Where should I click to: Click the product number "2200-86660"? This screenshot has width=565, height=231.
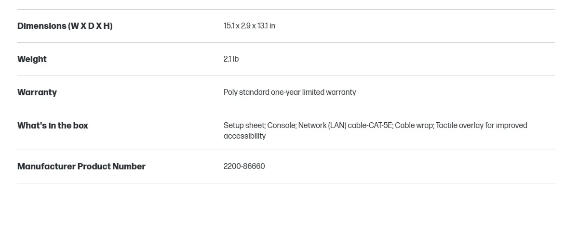click(244, 167)
